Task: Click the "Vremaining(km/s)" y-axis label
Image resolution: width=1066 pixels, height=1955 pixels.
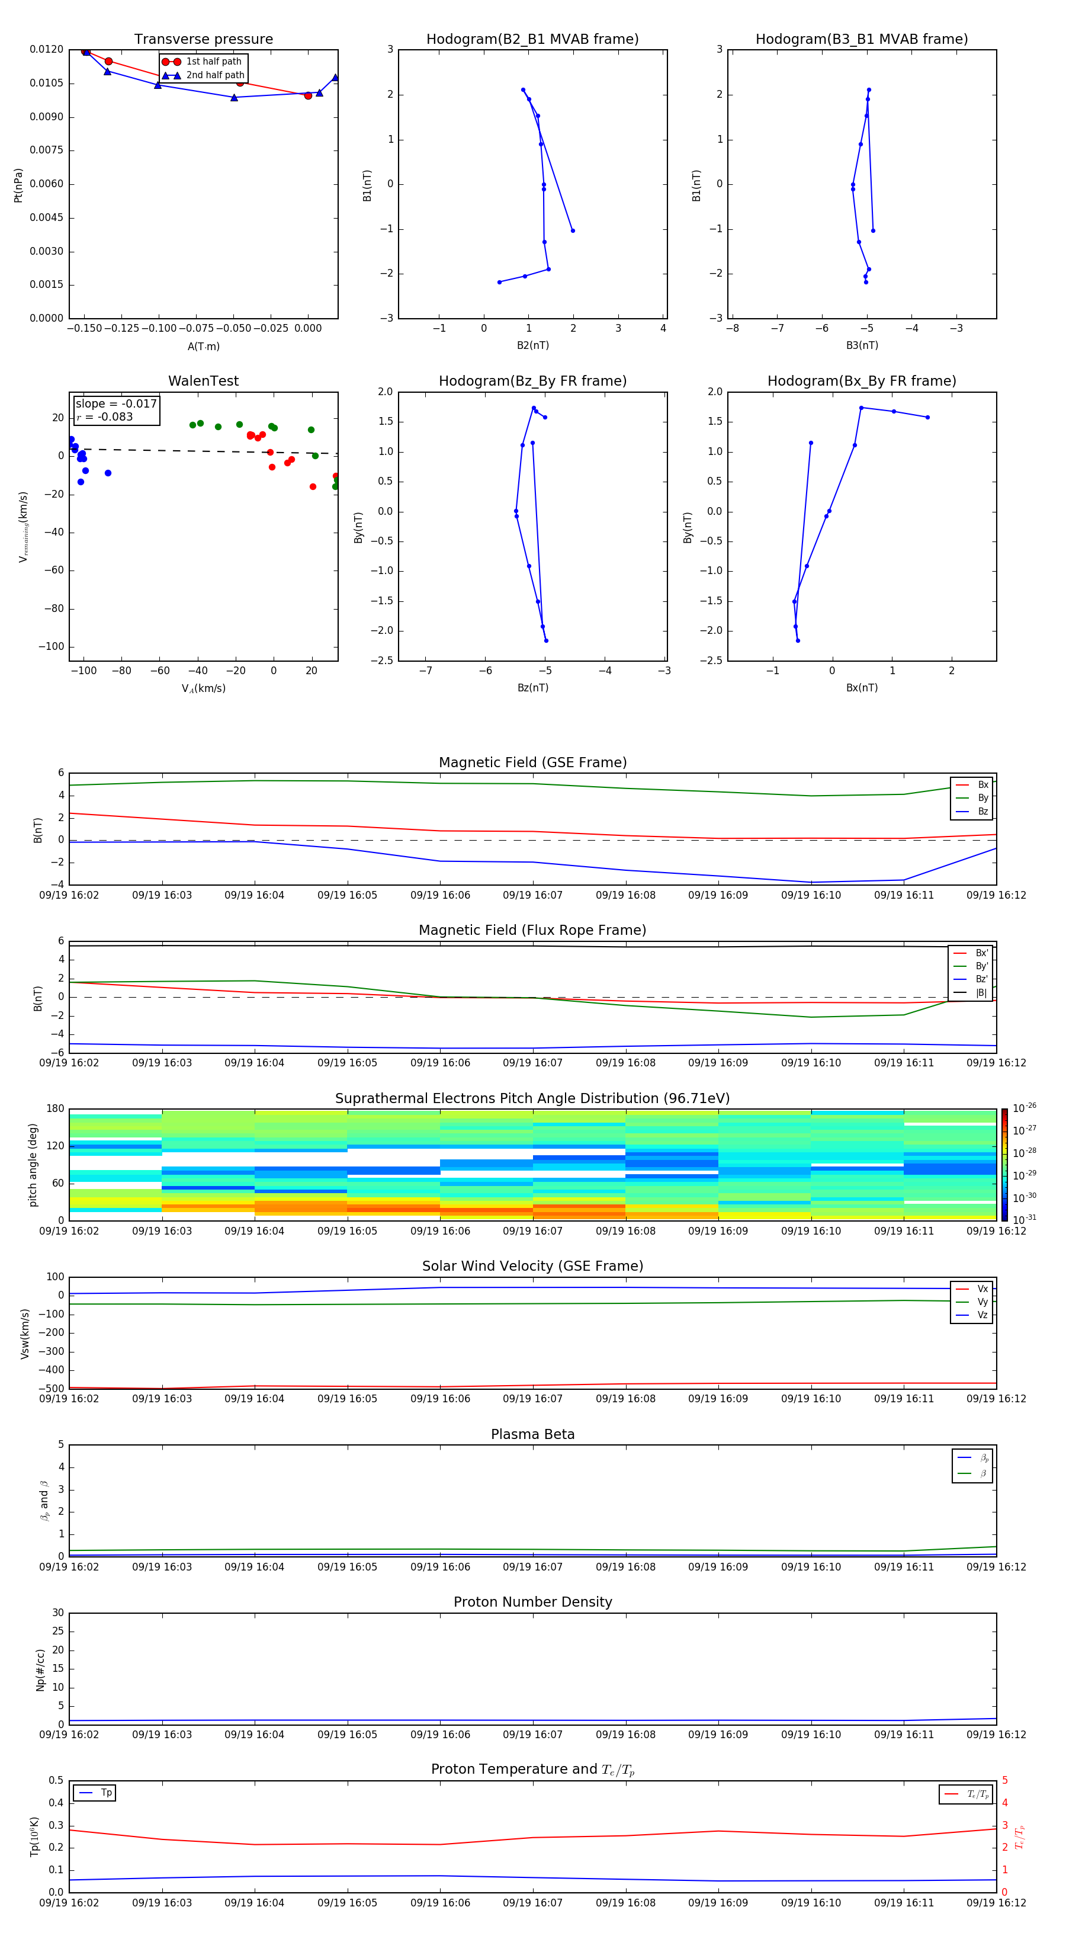Action: [23, 527]
